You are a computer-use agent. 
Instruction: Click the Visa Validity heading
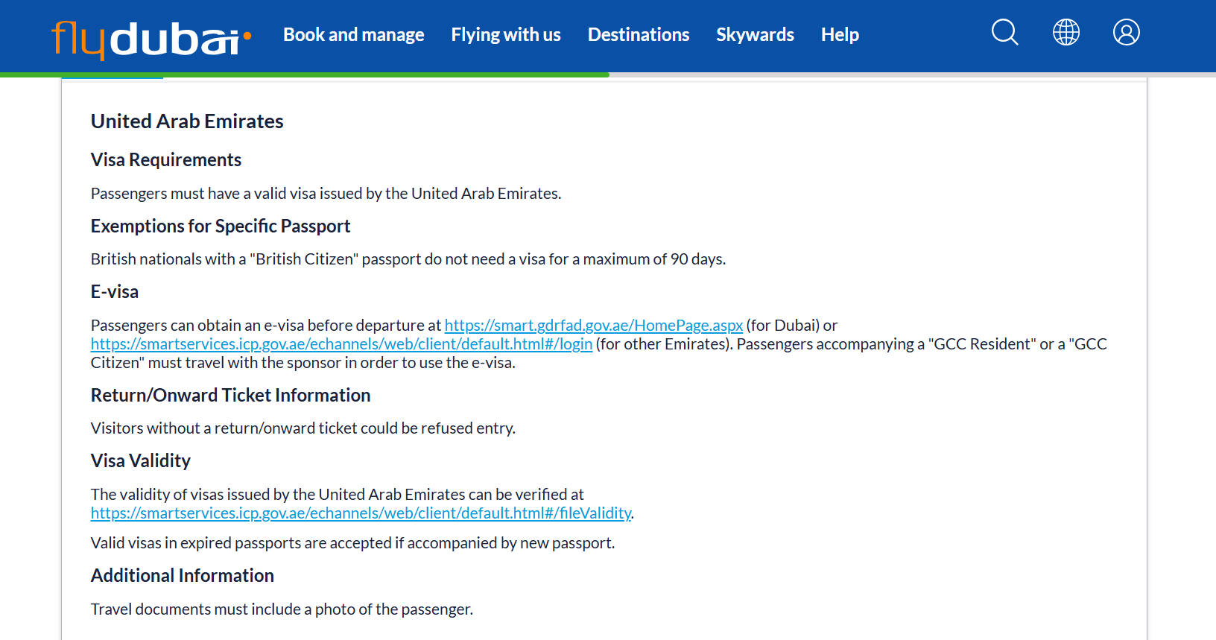coord(141,461)
